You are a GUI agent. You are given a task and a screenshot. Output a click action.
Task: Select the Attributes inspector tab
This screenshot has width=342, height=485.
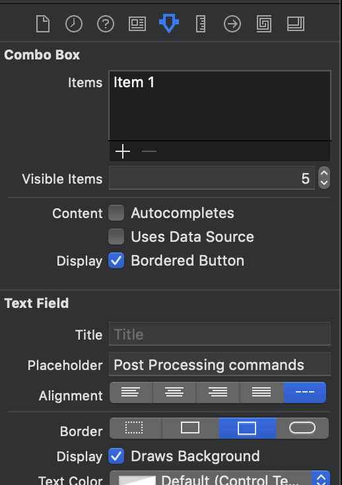coord(169,24)
